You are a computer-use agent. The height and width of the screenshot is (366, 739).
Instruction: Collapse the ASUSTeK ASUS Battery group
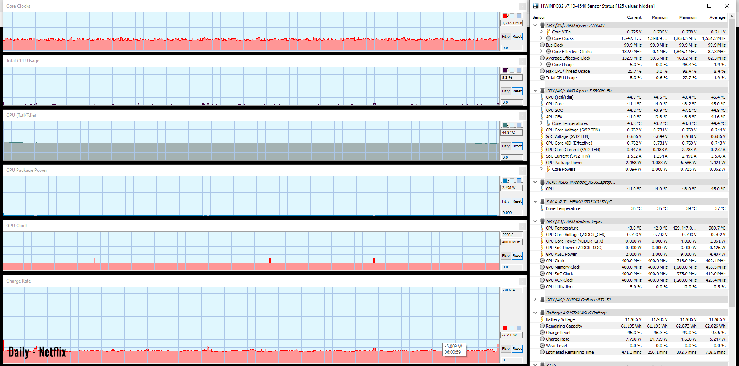click(x=535, y=313)
